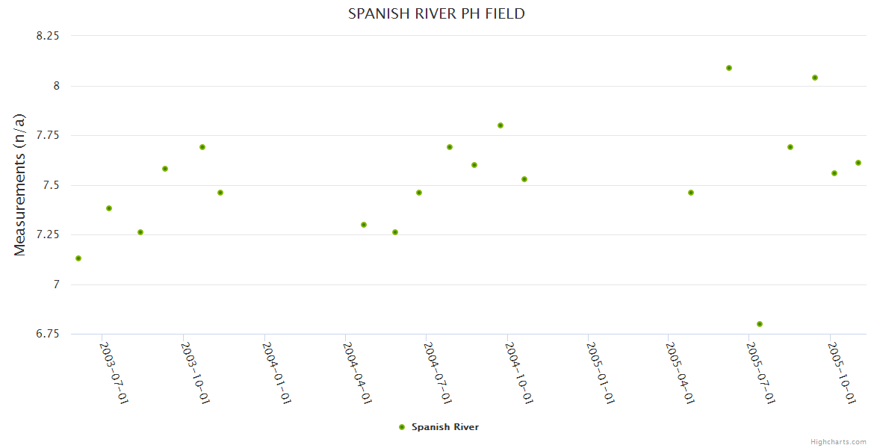874x448 pixels.
Task: Open the Highcharts.com credits link
Action: (838, 442)
